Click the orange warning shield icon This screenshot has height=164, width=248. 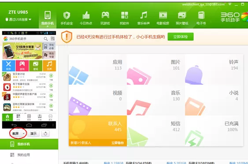(x=67, y=37)
